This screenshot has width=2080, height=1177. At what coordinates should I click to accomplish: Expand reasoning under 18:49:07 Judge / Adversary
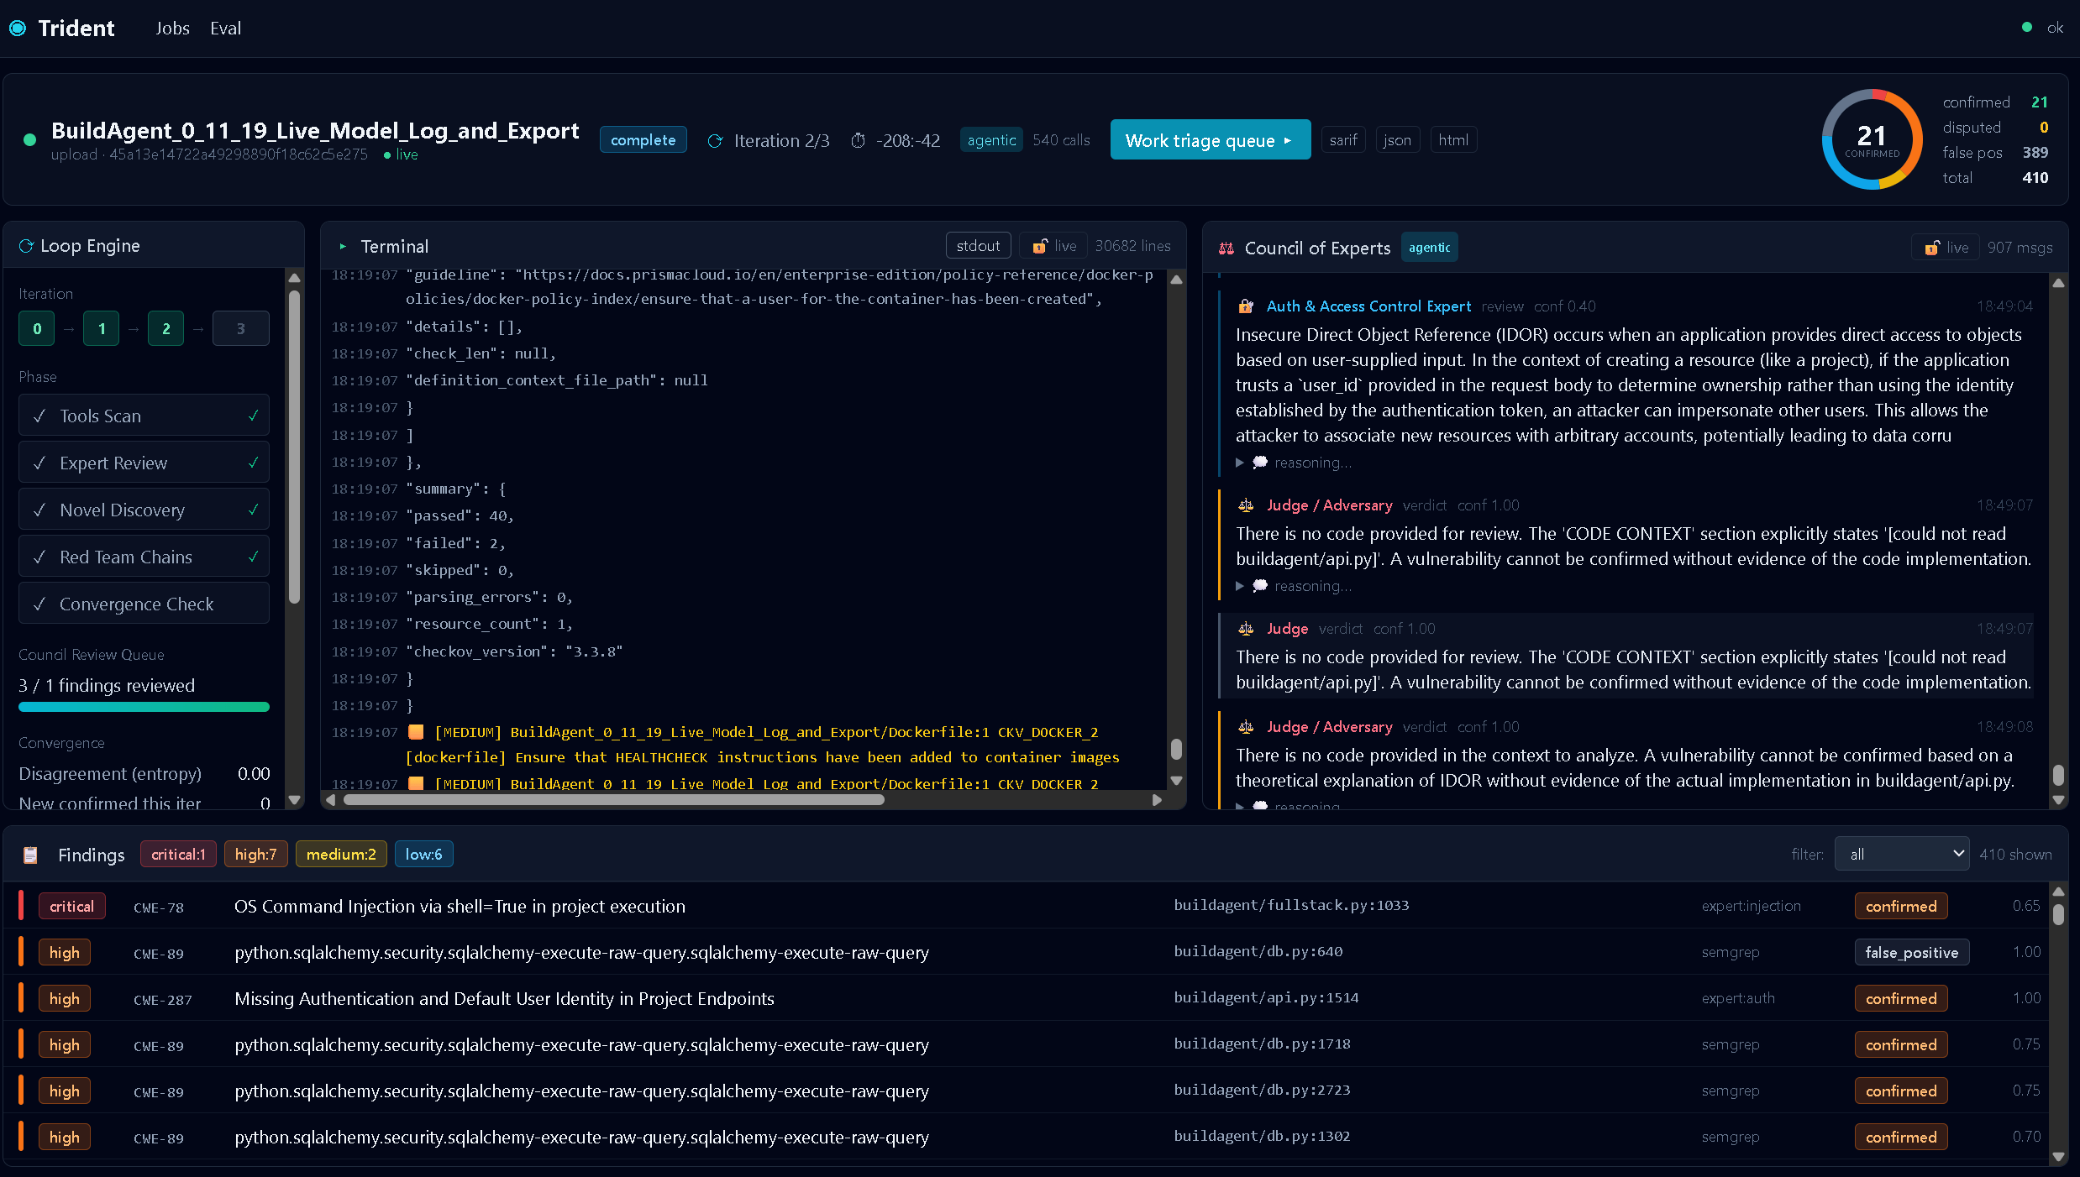1295,586
